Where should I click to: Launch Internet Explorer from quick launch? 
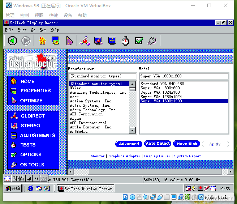click(x=30, y=188)
